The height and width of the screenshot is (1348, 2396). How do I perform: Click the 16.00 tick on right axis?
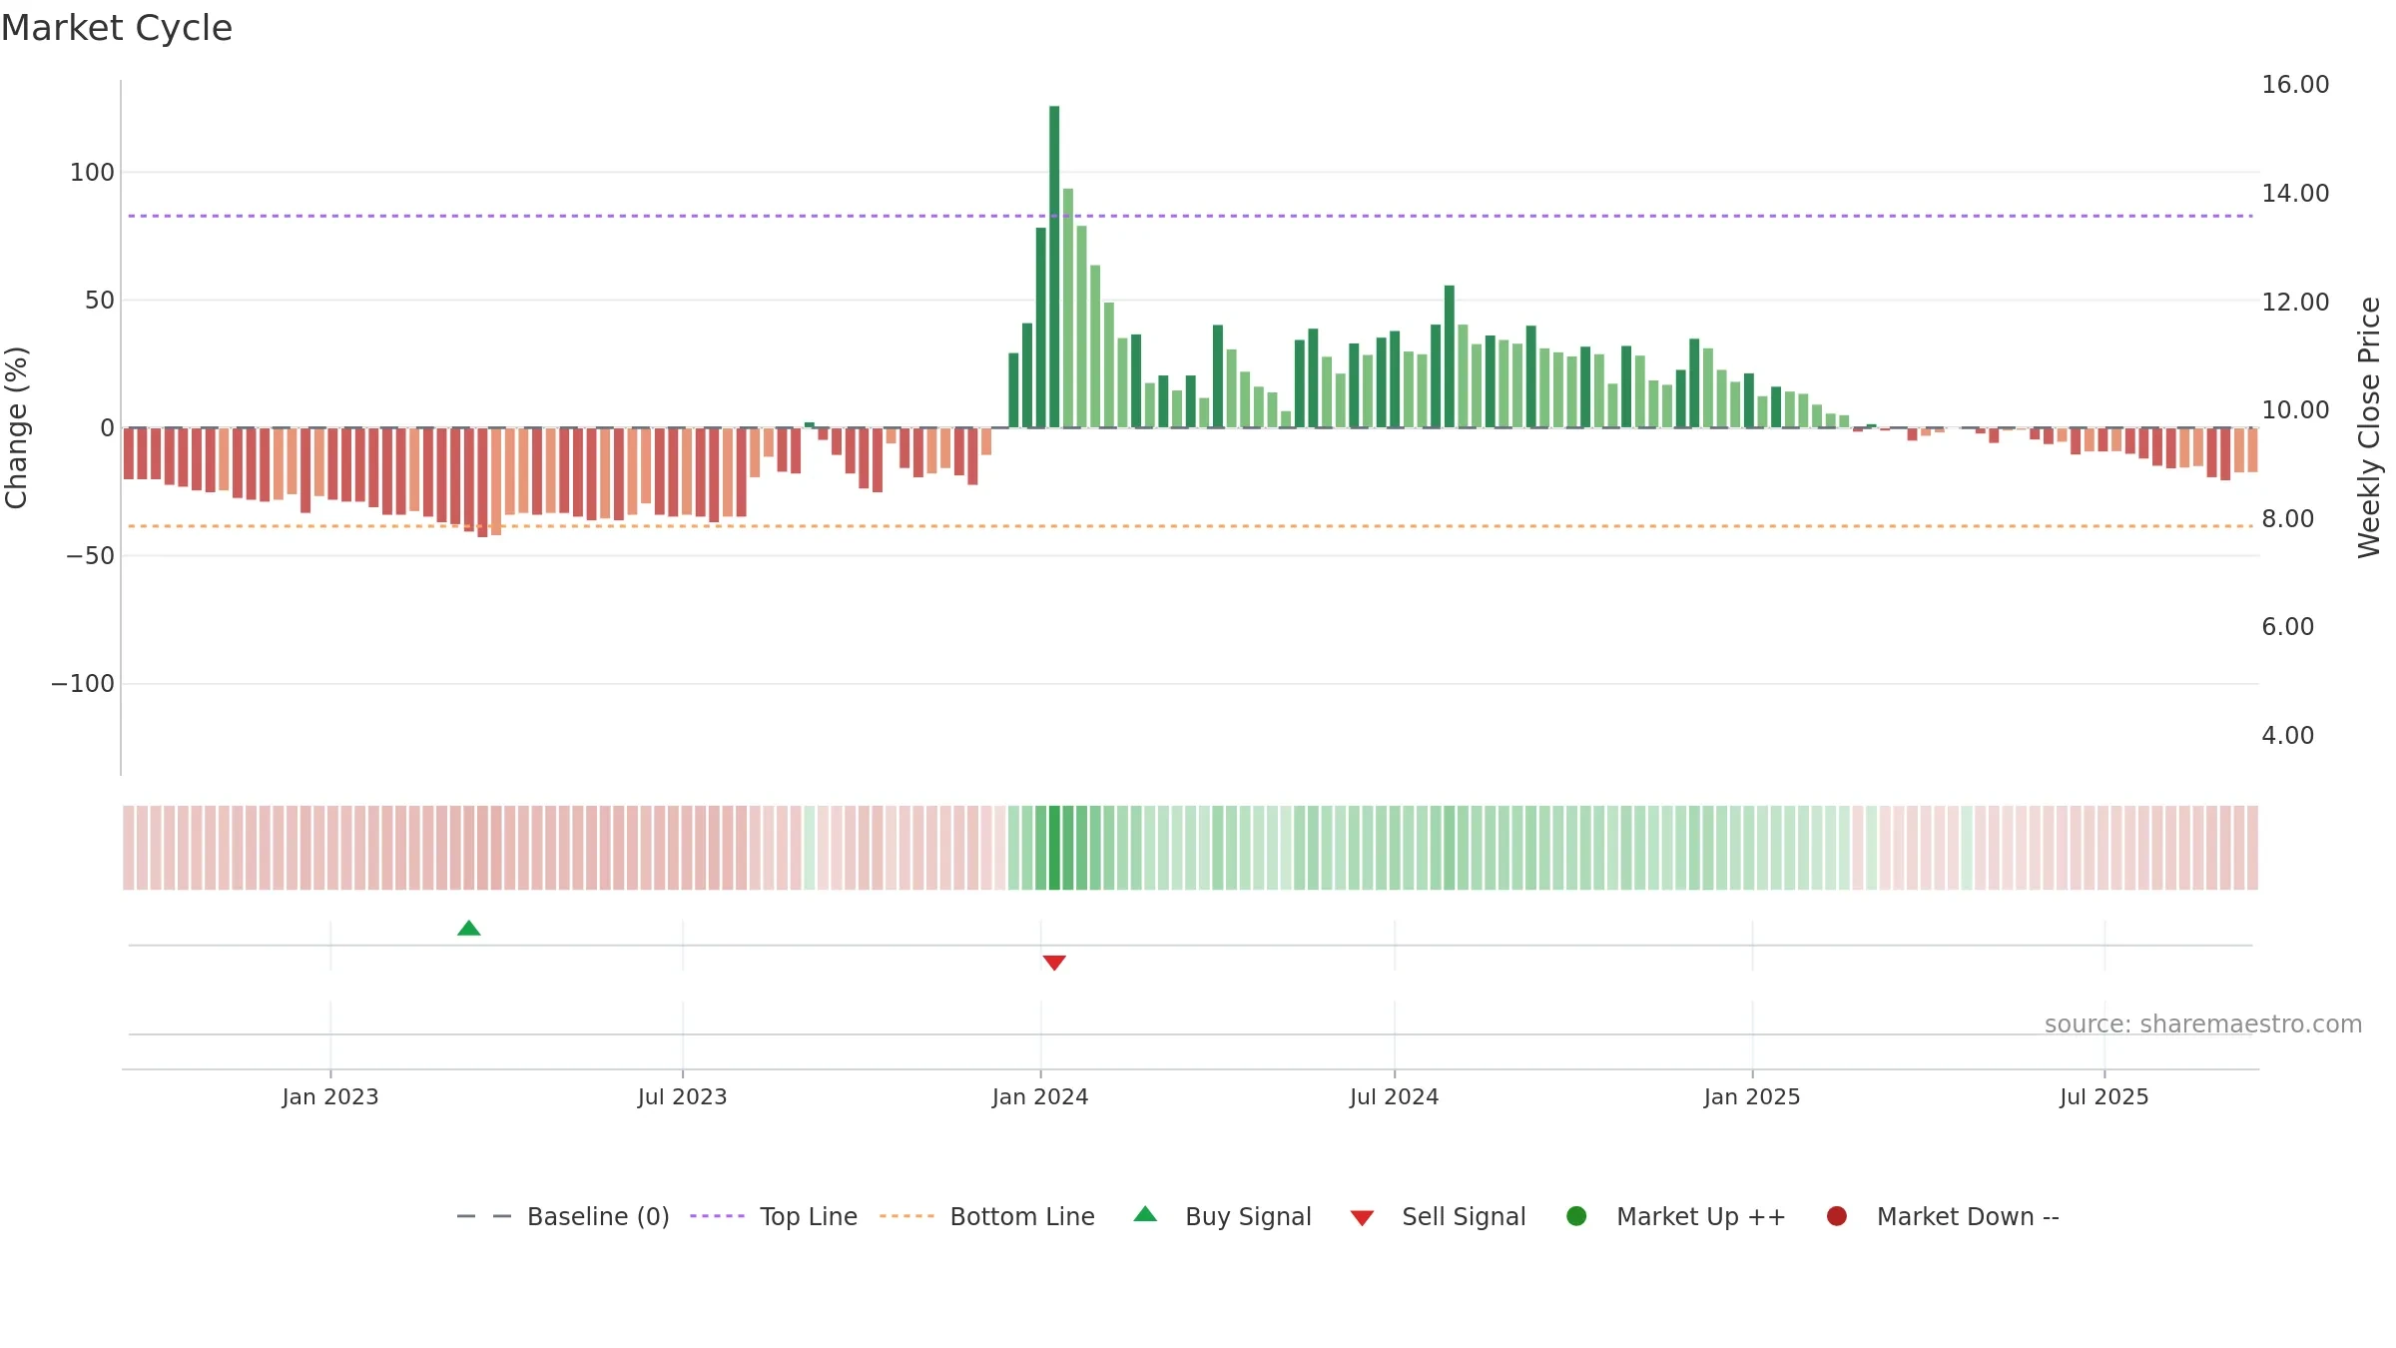point(2295,85)
